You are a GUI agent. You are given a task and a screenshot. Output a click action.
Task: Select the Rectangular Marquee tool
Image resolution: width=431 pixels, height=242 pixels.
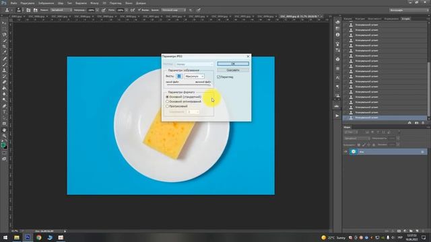click(x=4, y=29)
